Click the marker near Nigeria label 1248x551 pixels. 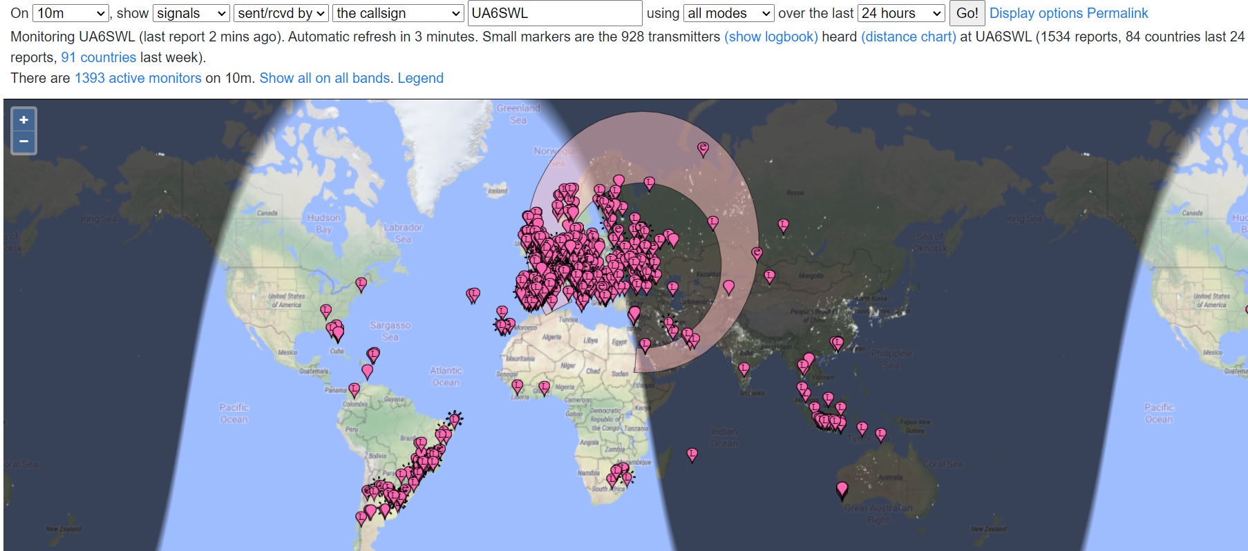[544, 388]
